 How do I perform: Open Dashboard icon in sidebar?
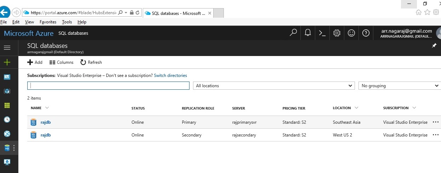[7, 77]
